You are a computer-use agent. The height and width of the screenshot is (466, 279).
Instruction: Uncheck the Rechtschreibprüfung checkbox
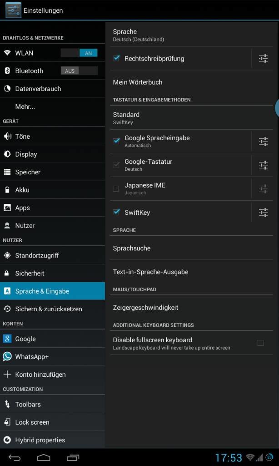(116, 58)
